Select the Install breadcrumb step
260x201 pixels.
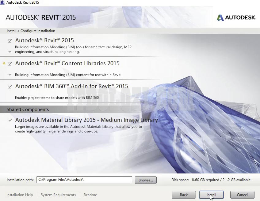pos(11,31)
